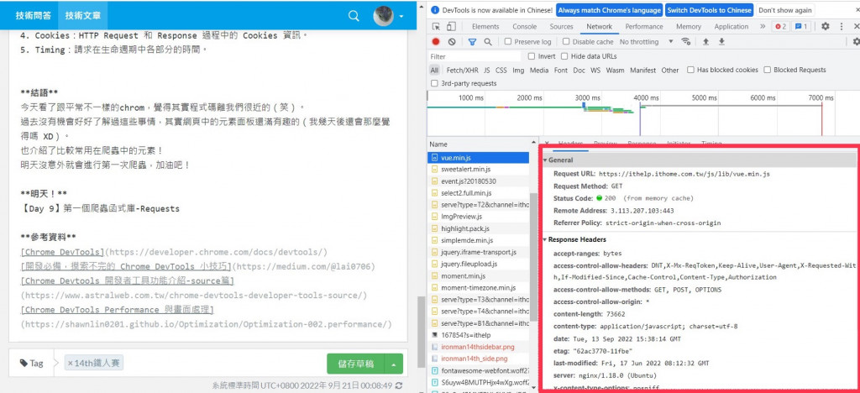The height and width of the screenshot is (393, 860).
Task: Toggle the network filter funnel icon
Action: 472,42
